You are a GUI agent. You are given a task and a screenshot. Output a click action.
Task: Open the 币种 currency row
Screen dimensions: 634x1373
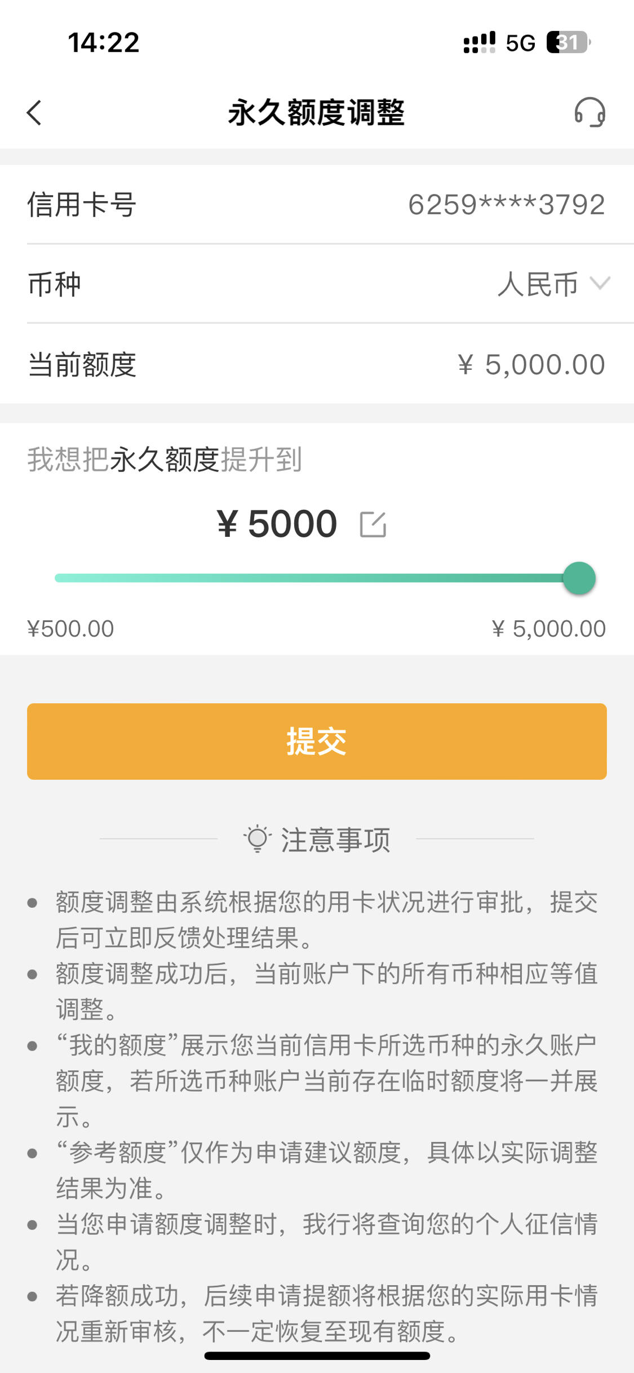click(317, 284)
